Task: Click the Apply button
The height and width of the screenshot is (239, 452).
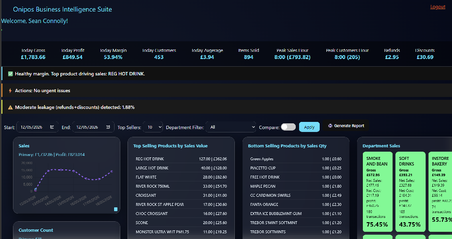Action: click(309, 127)
